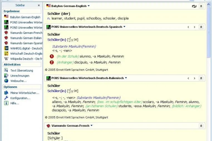212x141 pixels.
Task: Click '[Schüler ]' text in Viamundo German-French entry
Action: coord(55,138)
